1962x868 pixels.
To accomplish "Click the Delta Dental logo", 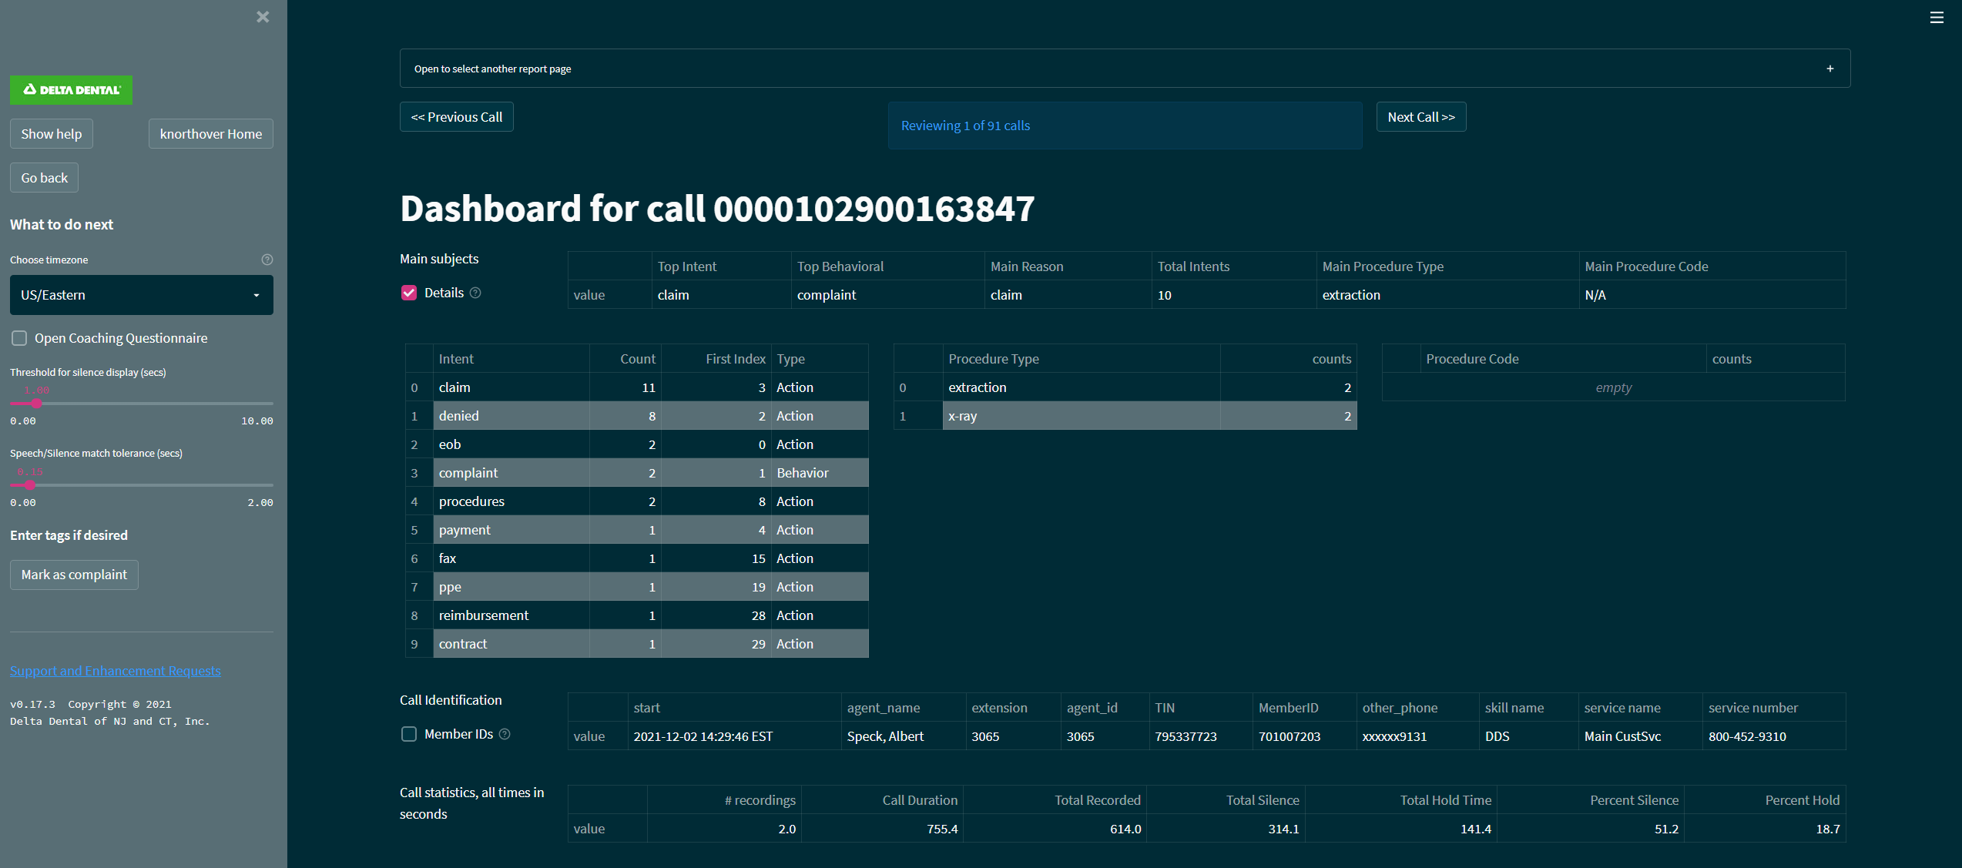I will pyautogui.click(x=72, y=89).
